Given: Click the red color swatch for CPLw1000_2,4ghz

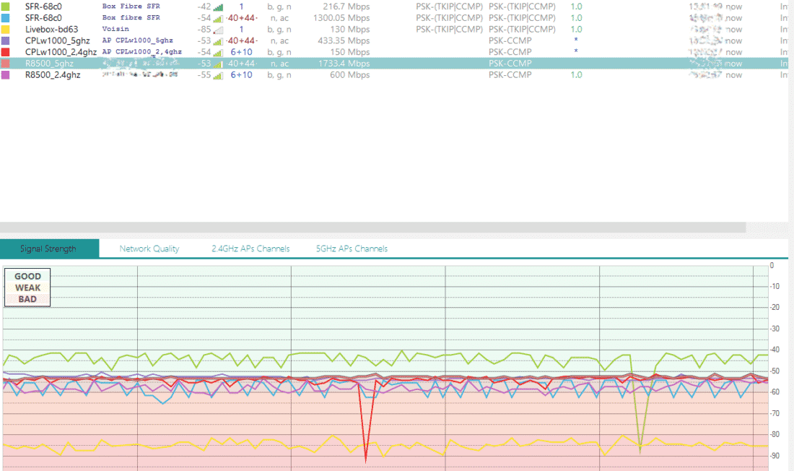Looking at the screenshot, I should (6, 52).
